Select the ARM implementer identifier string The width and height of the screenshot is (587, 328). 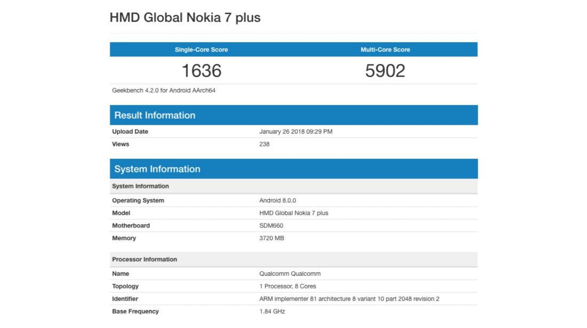click(x=349, y=299)
